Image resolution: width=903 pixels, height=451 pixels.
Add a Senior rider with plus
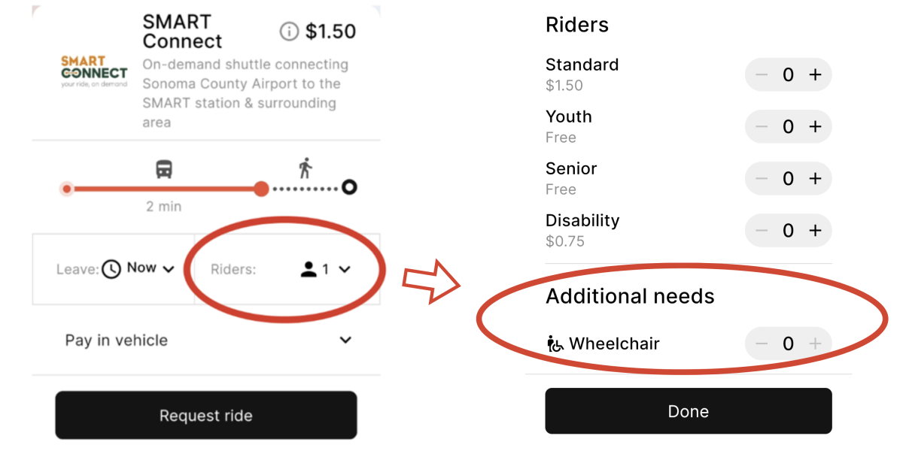(815, 178)
